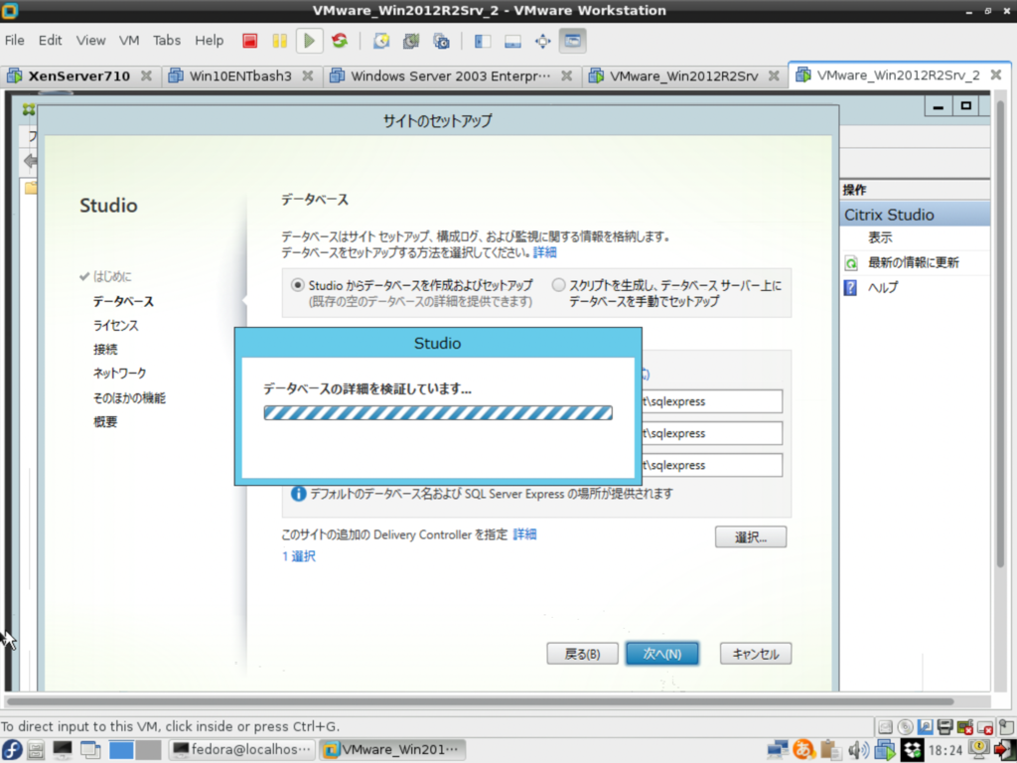This screenshot has width=1017, height=763.
Task: Click the 1 選択 link
Action: (298, 556)
